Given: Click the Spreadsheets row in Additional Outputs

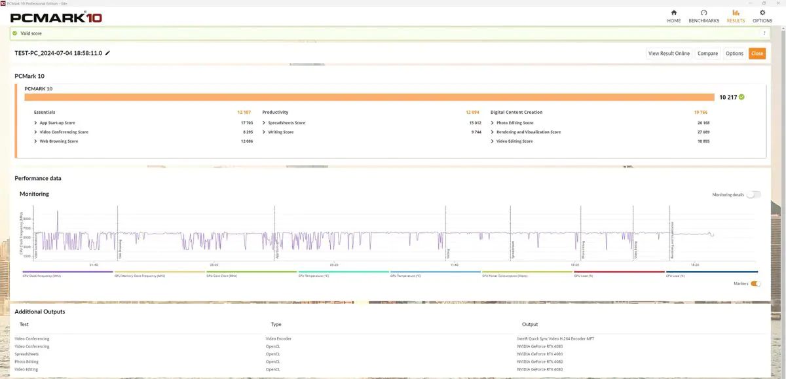Looking at the screenshot, I should coord(389,354).
